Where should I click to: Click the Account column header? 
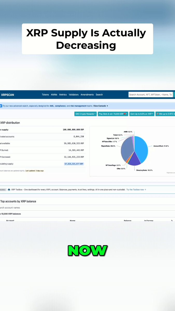10,221
